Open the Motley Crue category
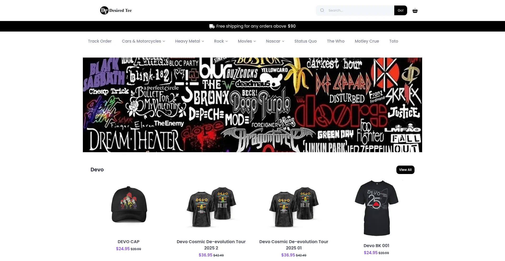 367,41
